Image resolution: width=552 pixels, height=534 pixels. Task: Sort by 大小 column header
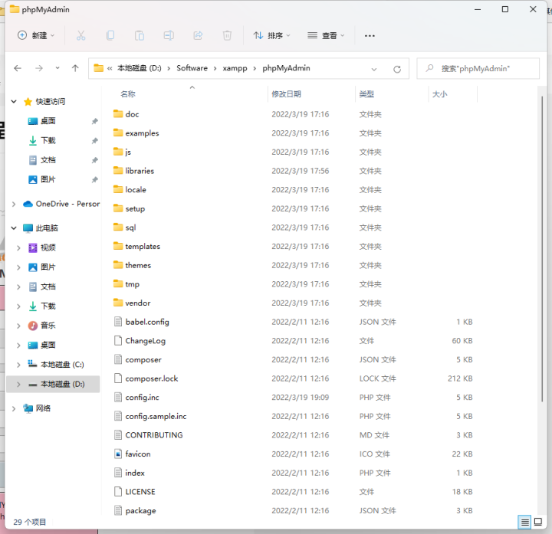[440, 94]
